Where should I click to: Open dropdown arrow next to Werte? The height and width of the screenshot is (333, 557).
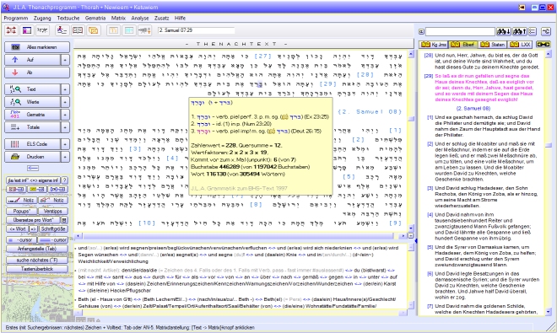point(65,102)
